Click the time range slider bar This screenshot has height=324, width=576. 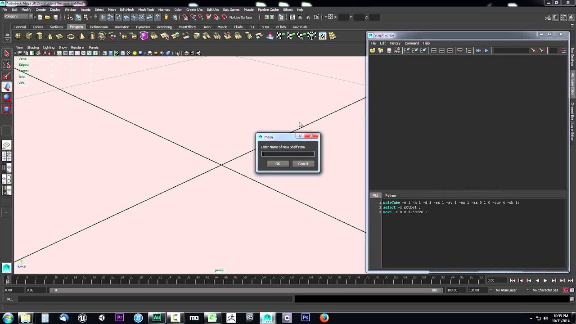click(x=246, y=290)
